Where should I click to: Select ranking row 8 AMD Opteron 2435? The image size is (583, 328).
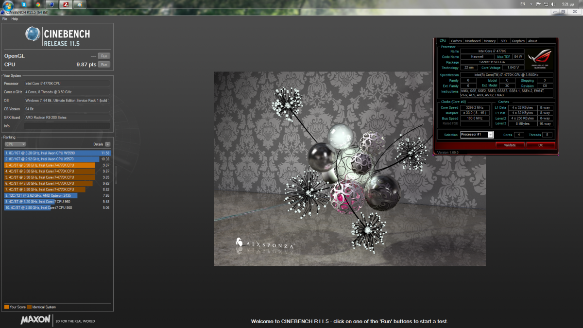click(x=57, y=195)
